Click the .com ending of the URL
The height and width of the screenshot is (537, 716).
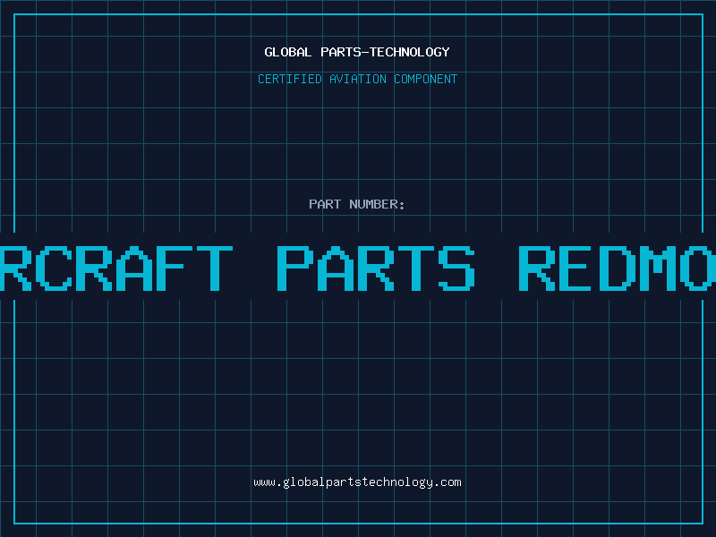tap(447, 482)
